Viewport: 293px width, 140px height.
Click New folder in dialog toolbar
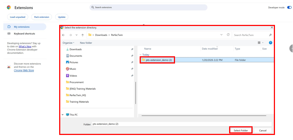[86, 43]
